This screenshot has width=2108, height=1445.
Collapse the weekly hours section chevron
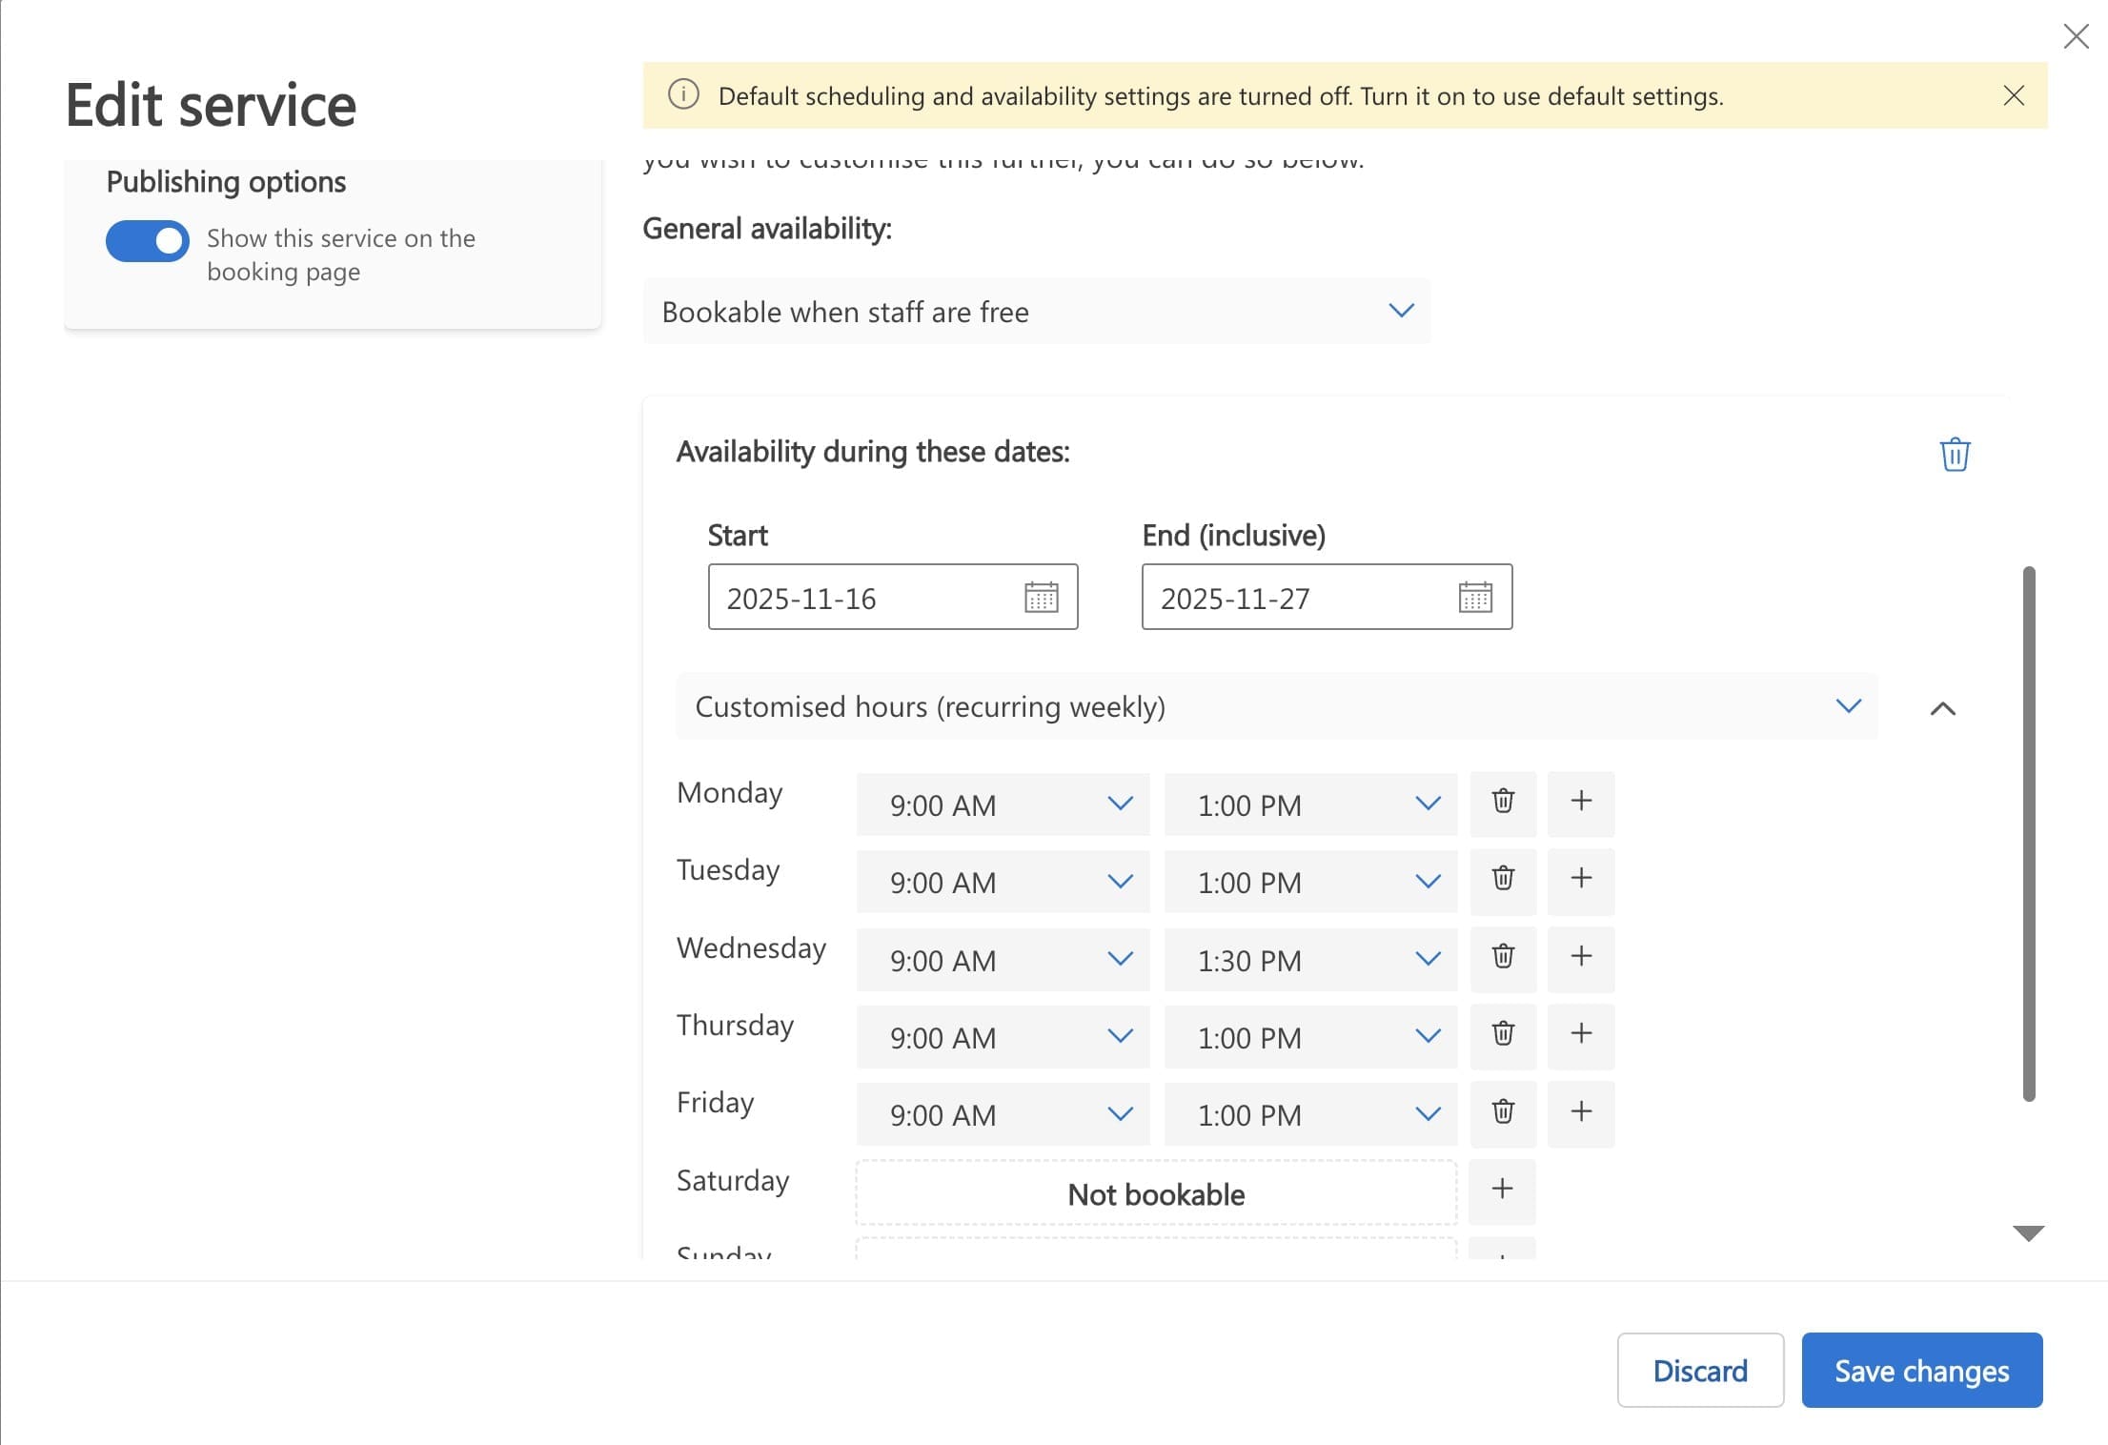click(1942, 708)
